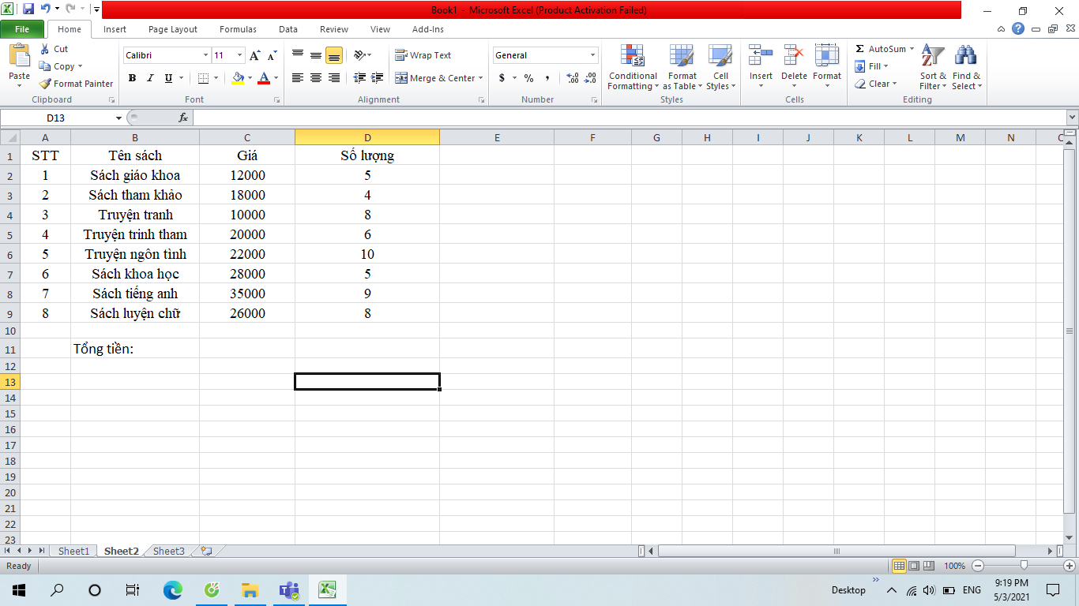
Task: Open the font size dropdown
Action: [x=240, y=55]
